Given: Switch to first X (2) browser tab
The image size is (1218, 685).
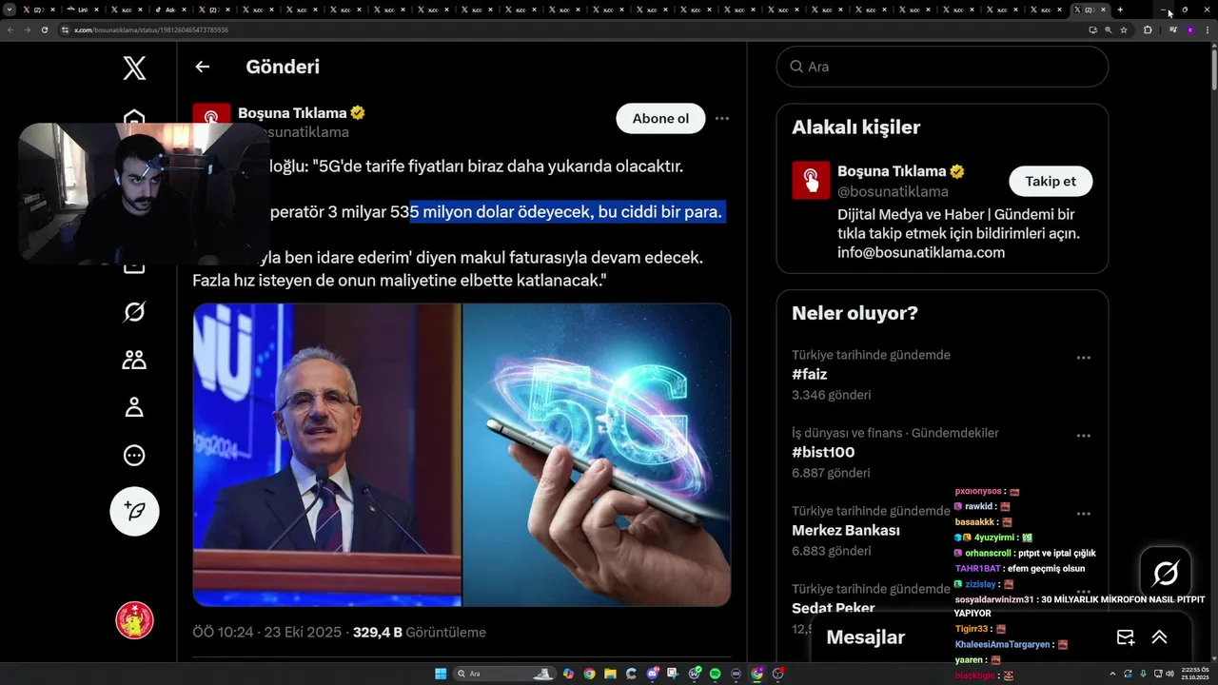Looking at the screenshot, I should pyautogui.click(x=39, y=10).
